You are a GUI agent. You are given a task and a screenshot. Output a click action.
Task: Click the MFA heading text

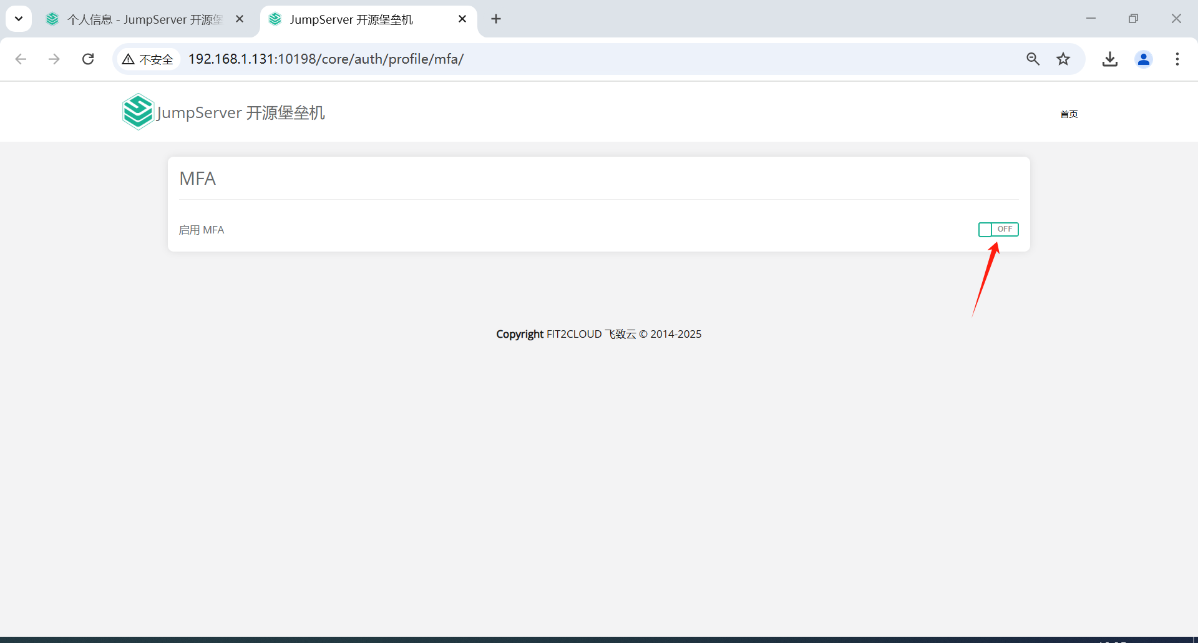tap(198, 179)
